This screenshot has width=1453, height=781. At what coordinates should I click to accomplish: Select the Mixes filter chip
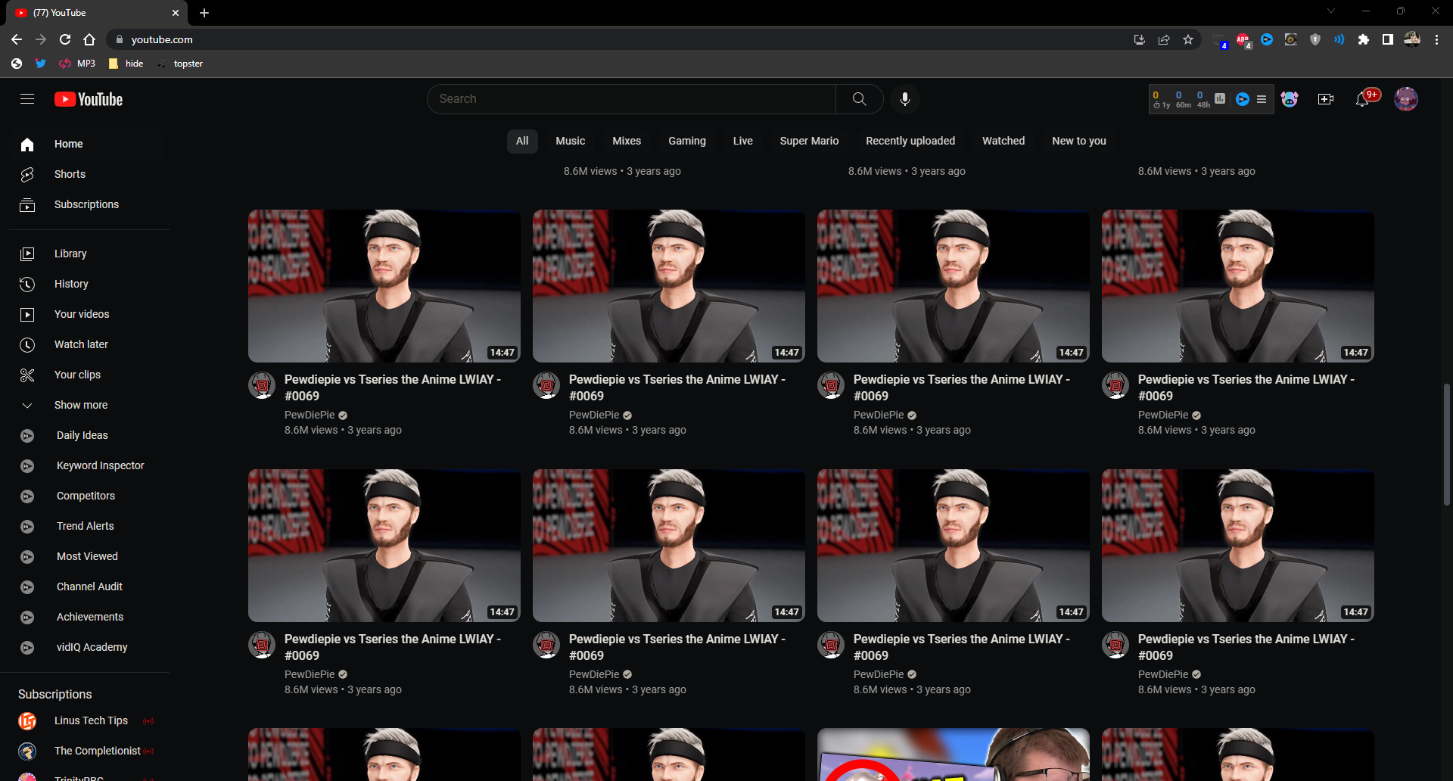tap(627, 141)
